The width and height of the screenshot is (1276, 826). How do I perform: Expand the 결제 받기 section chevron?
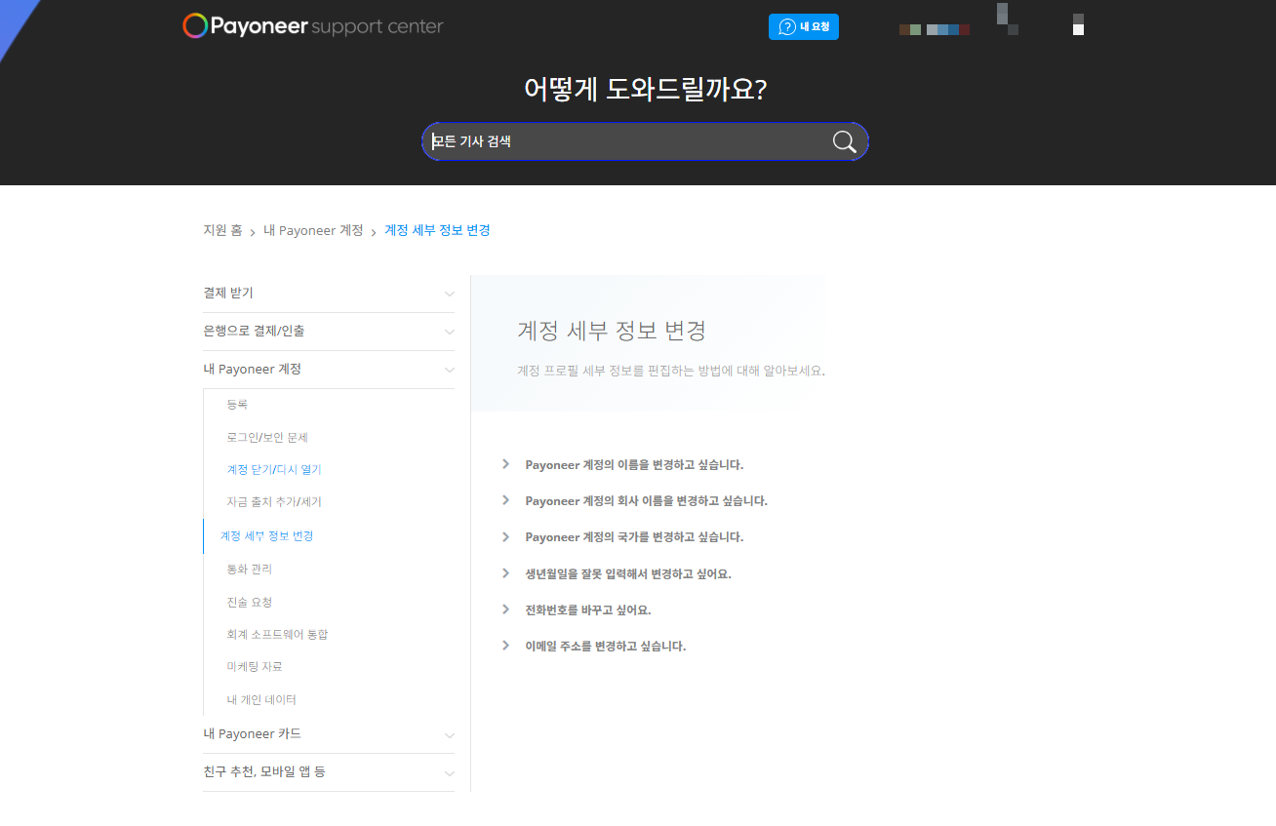click(449, 294)
